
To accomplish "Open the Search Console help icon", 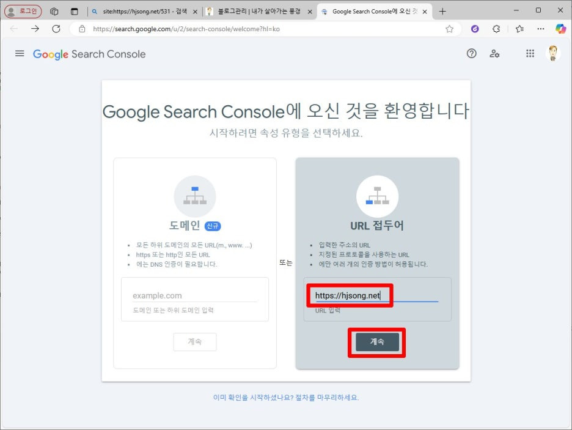I will tap(471, 54).
